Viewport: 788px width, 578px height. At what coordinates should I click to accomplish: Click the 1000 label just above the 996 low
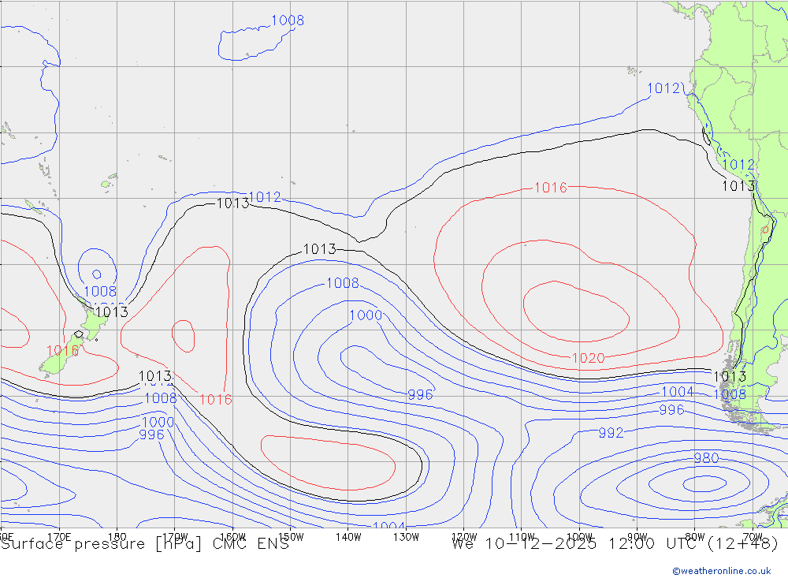[x=366, y=315]
